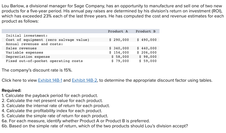Click the Product B column header
The height and width of the screenshot is (133, 226).
146,31
